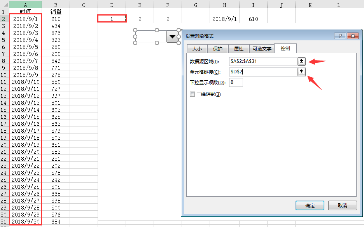Click the date cell 2018/9/20
The width and height of the screenshot is (364, 227).
pos(26,151)
